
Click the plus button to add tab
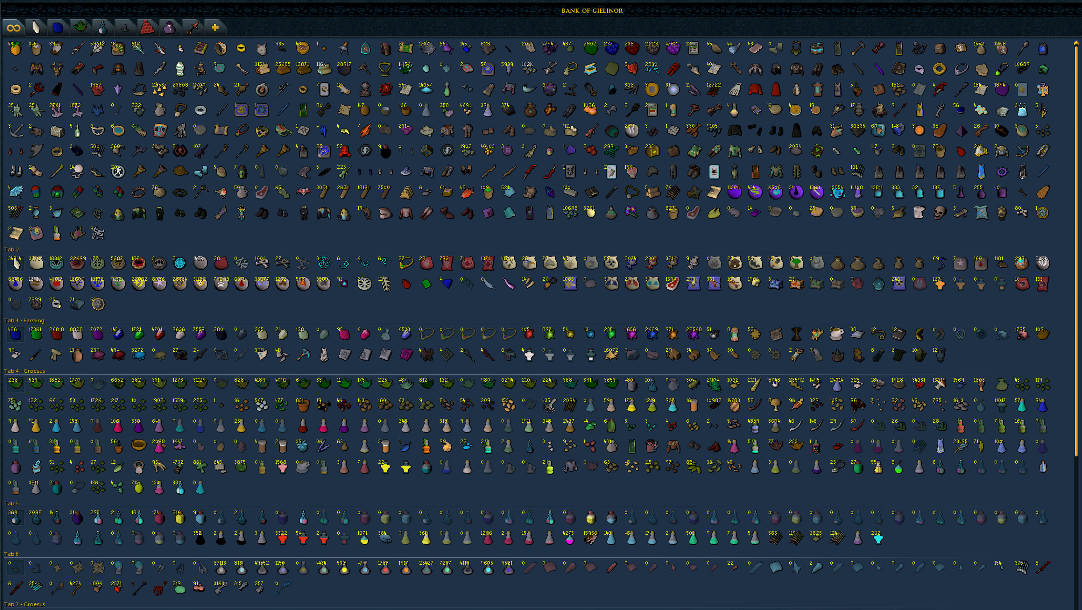[215, 28]
